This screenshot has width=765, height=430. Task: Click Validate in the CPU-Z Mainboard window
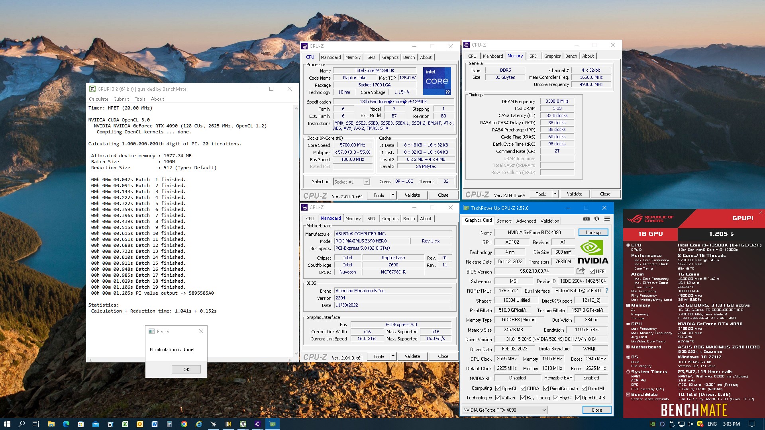click(x=412, y=356)
